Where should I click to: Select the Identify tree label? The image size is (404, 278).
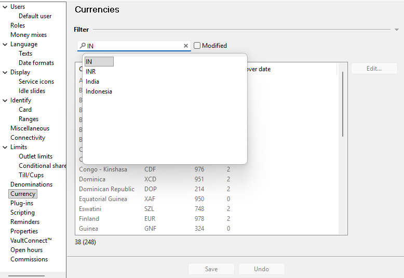(x=21, y=100)
